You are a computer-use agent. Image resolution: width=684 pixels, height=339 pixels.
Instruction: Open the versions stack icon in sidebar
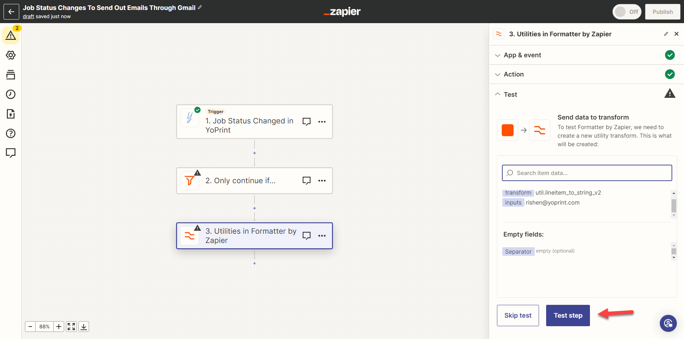pos(11,75)
